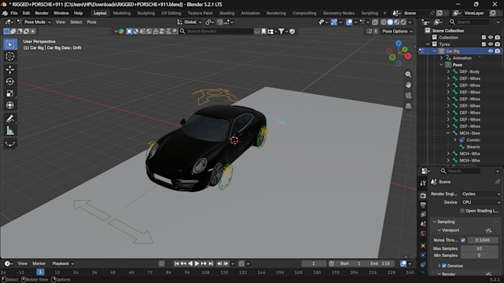Adjust Max Samples value field
The height and width of the screenshot is (283, 504).
pos(480,249)
